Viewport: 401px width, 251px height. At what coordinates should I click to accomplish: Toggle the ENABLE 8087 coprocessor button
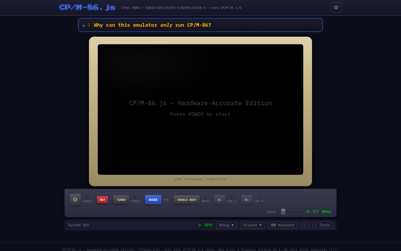[x=187, y=200]
